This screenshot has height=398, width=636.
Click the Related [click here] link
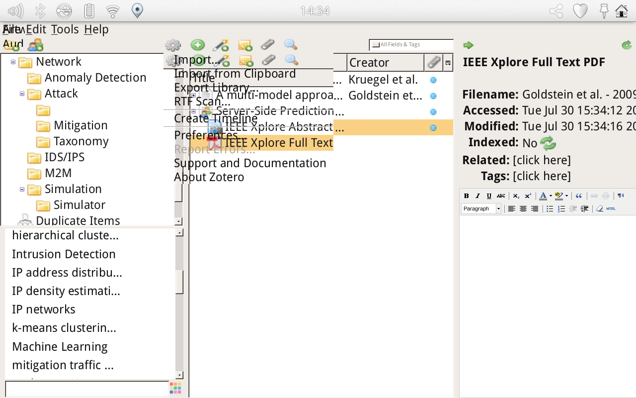(x=542, y=160)
